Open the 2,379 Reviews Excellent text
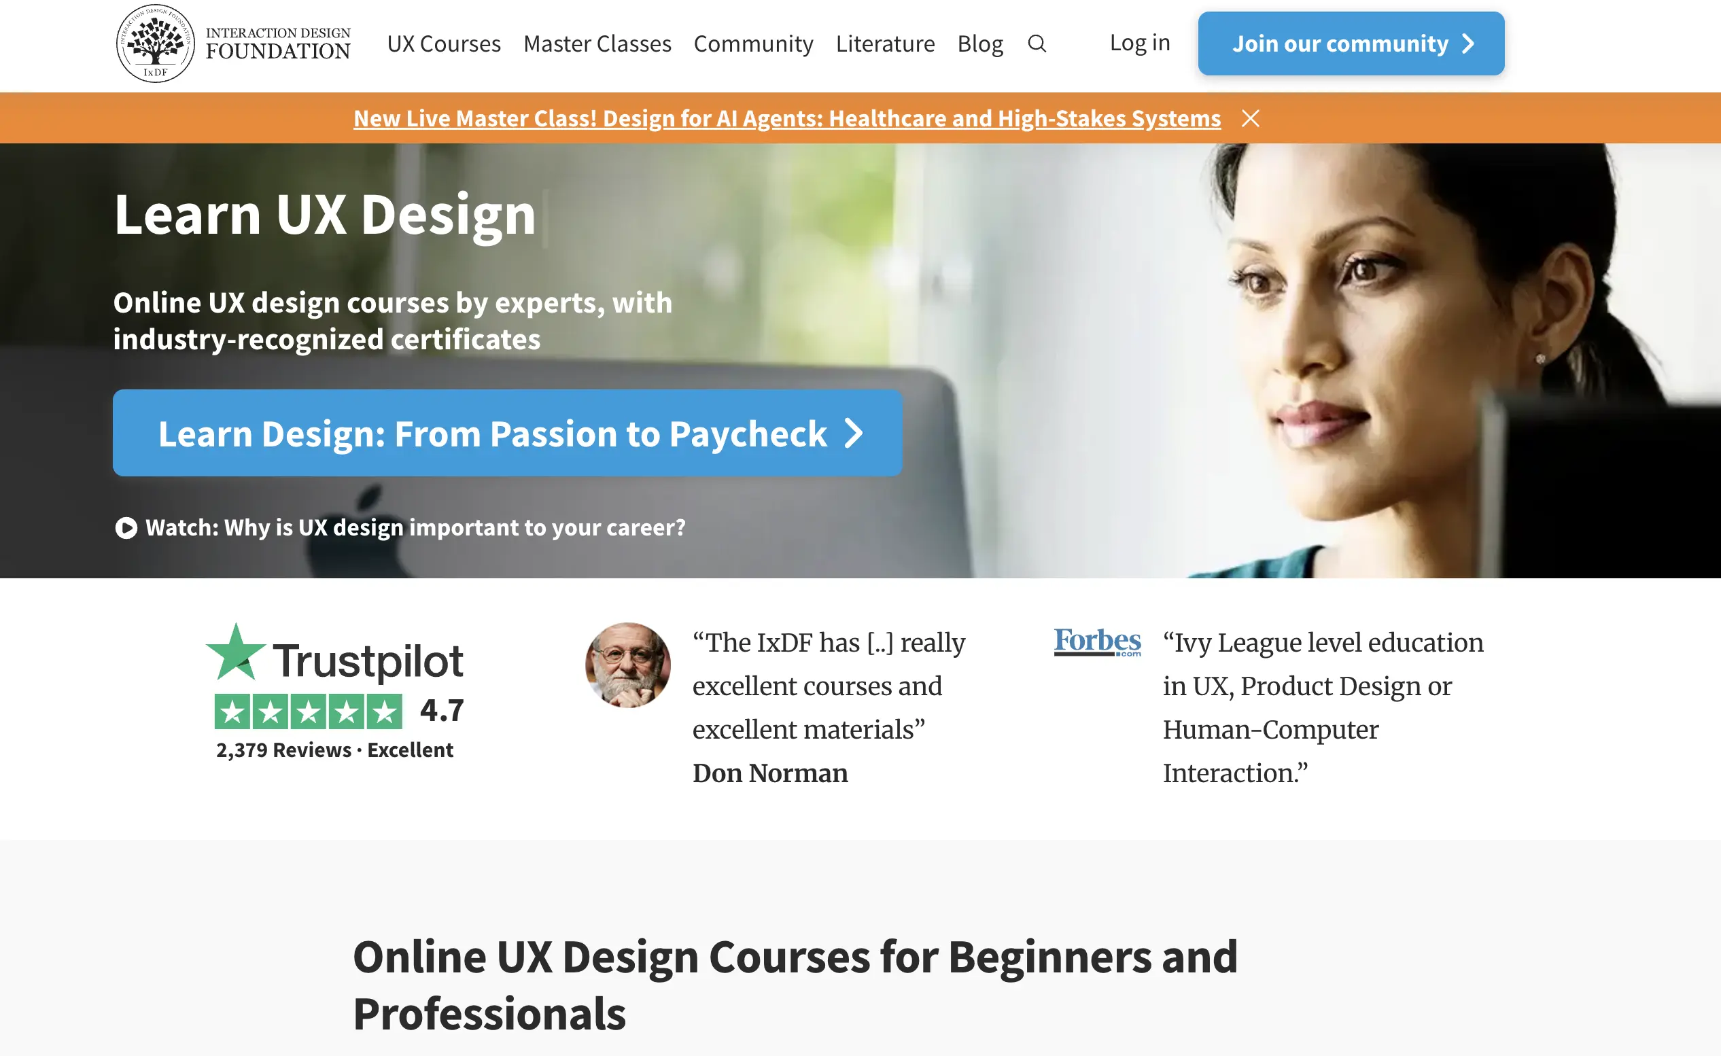 point(334,750)
